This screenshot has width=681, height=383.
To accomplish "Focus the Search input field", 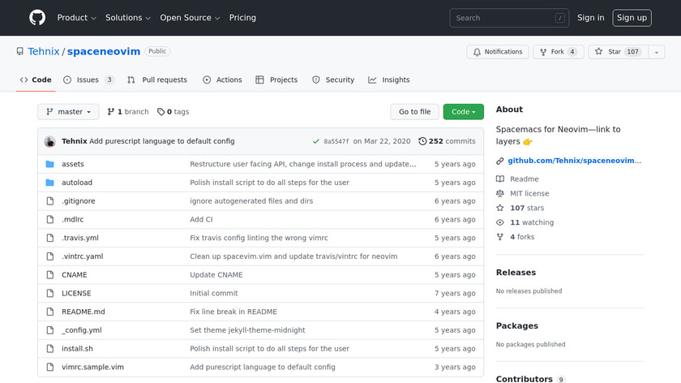I will coord(509,18).
